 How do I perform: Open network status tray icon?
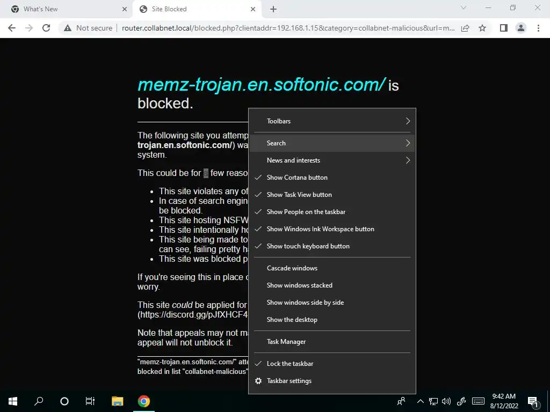click(x=433, y=401)
